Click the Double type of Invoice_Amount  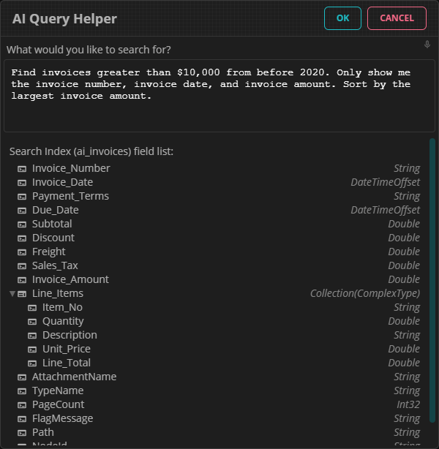404,279
